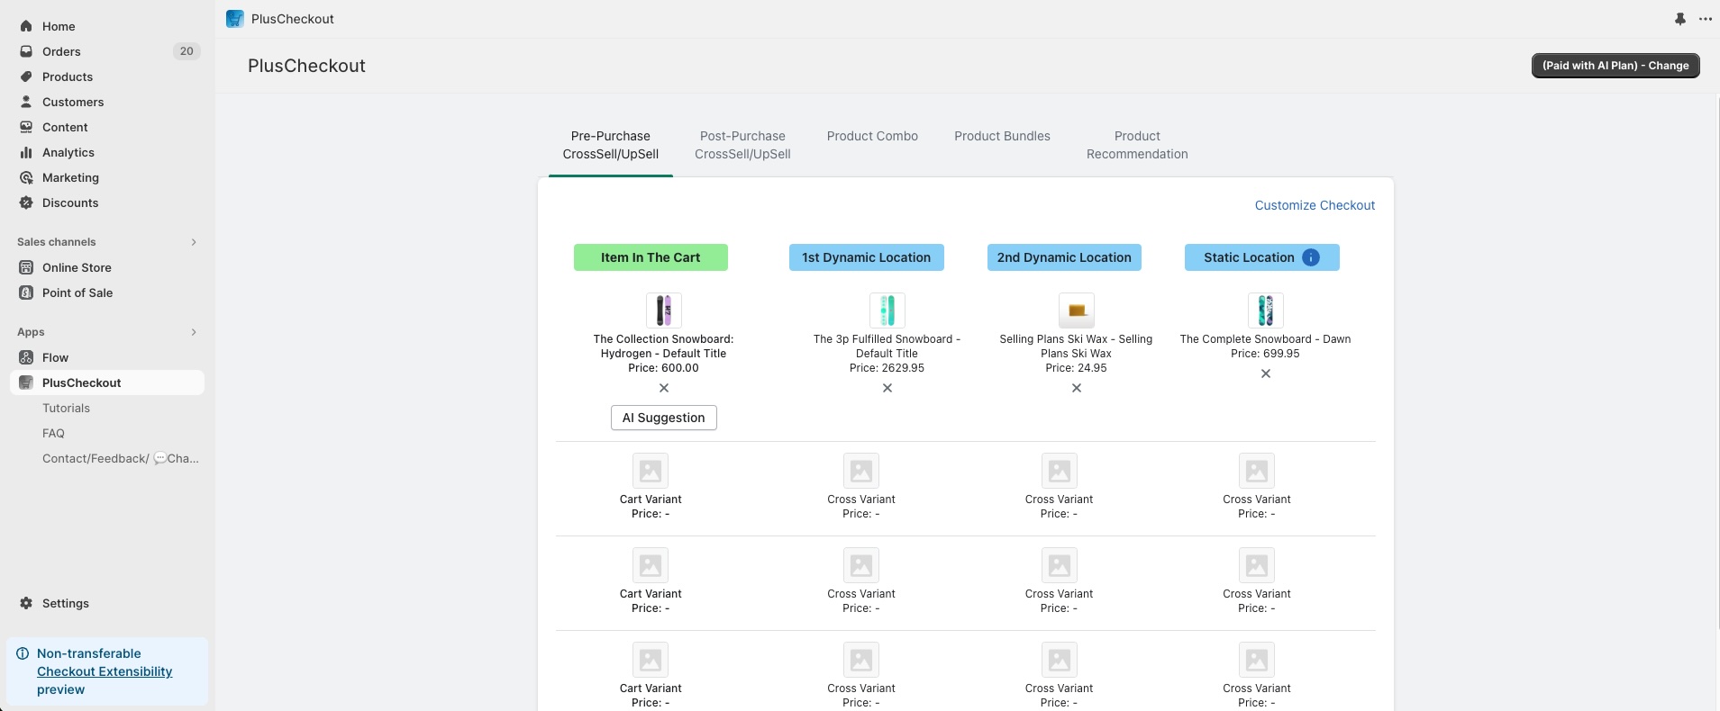
Task: Open the Checkout Extensibility preview link
Action: [x=105, y=671]
